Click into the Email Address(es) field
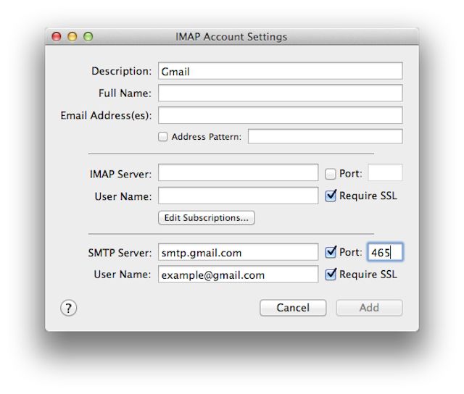Screen dimensions: 464x394 [281, 115]
